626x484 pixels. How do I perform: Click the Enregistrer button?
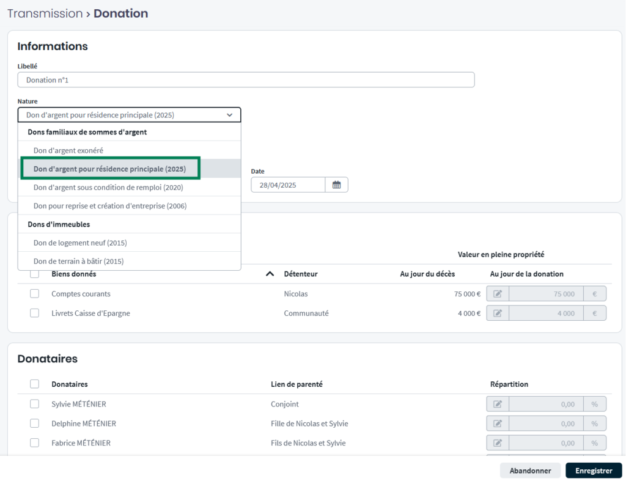click(x=593, y=471)
